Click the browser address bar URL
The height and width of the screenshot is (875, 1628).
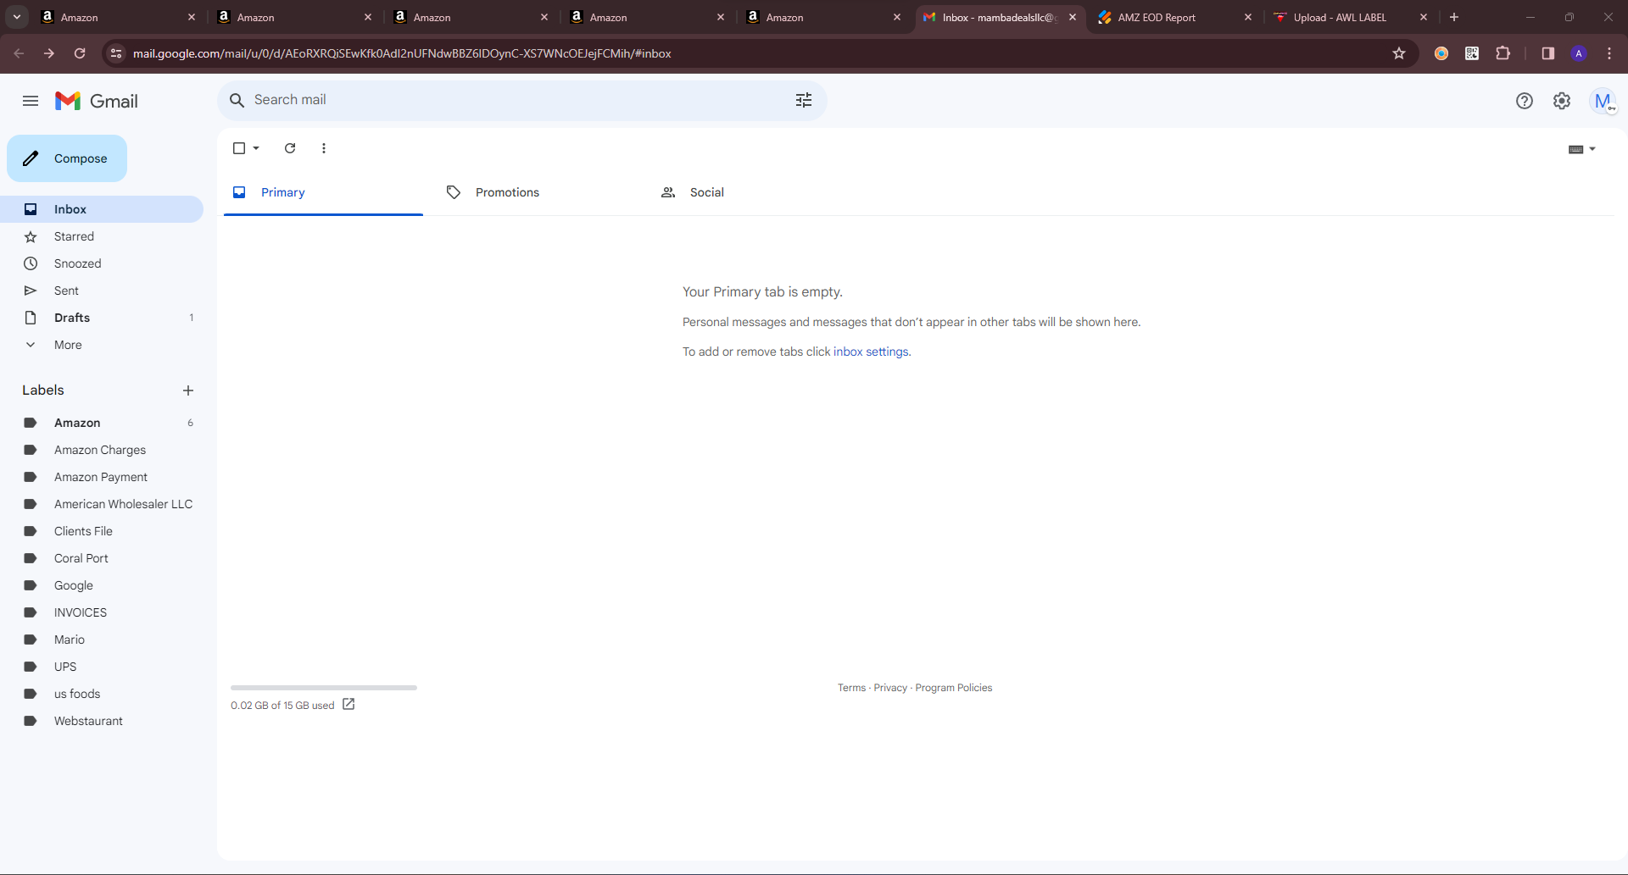tap(402, 53)
